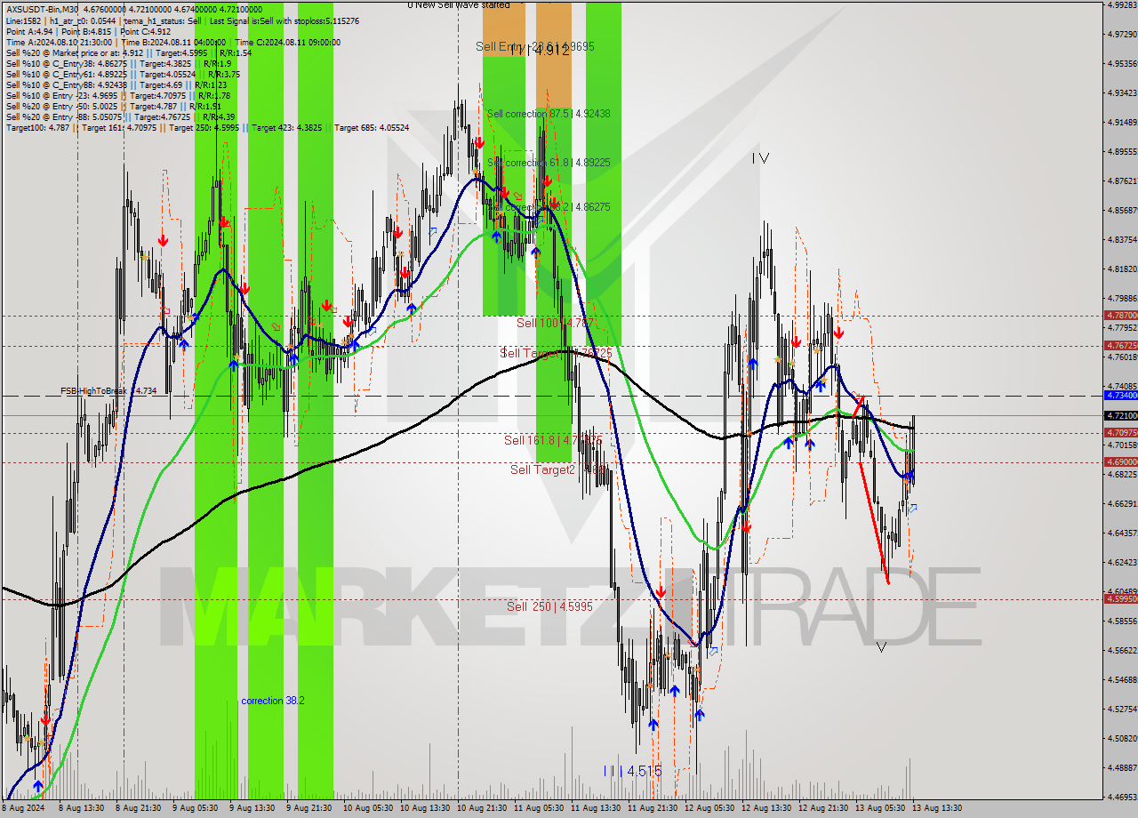This screenshot has width=1138, height=818.
Task: Click the red 4.76725 price tag
Action: point(1120,345)
